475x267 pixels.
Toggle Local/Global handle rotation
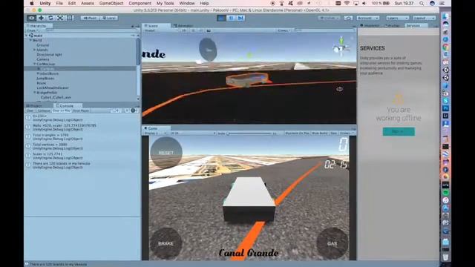click(x=109, y=18)
